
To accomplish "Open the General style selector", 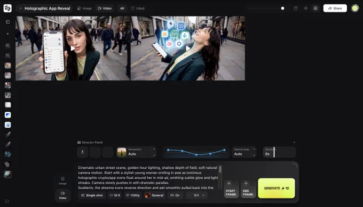I will [154, 195].
